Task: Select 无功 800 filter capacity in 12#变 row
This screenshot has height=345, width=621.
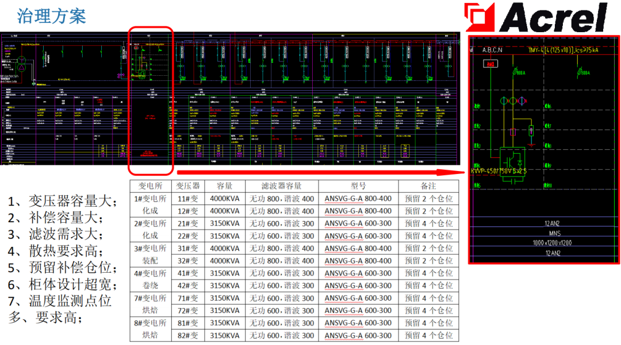Action: [x=282, y=211]
